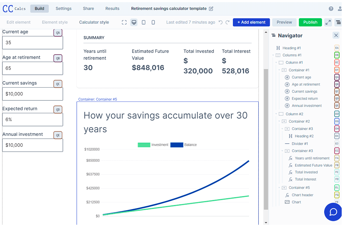The height and width of the screenshot is (228, 342).
Task: Switch to Calculator style tab
Action: click(94, 22)
